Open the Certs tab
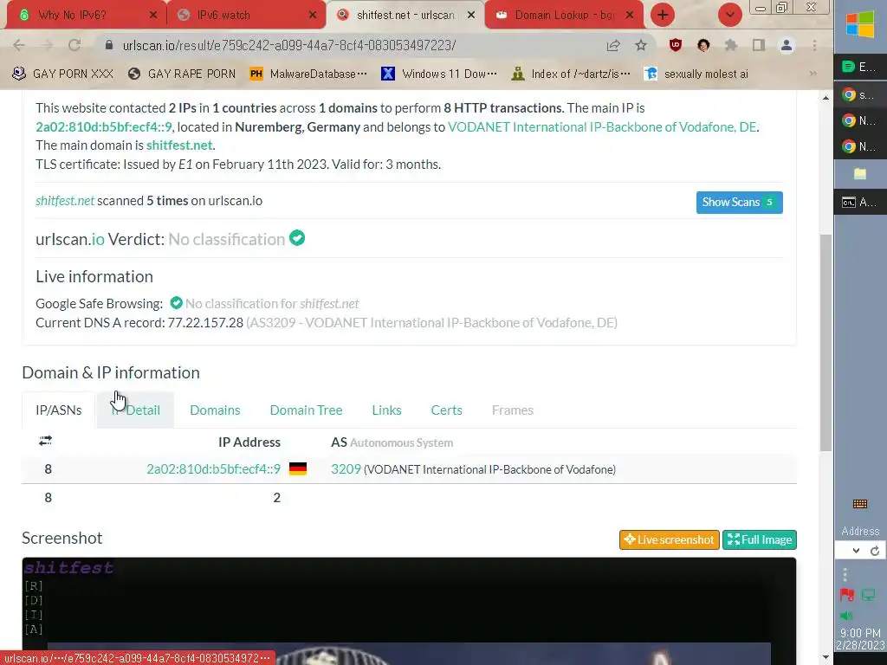The width and height of the screenshot is (887, 665). click(x=446, y=410)
